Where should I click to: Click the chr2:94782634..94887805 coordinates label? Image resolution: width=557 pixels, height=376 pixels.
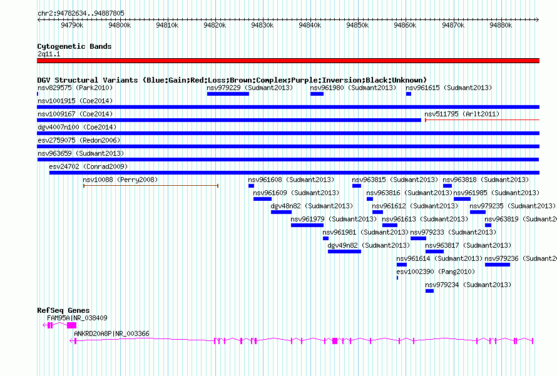(x=81, y=13)
